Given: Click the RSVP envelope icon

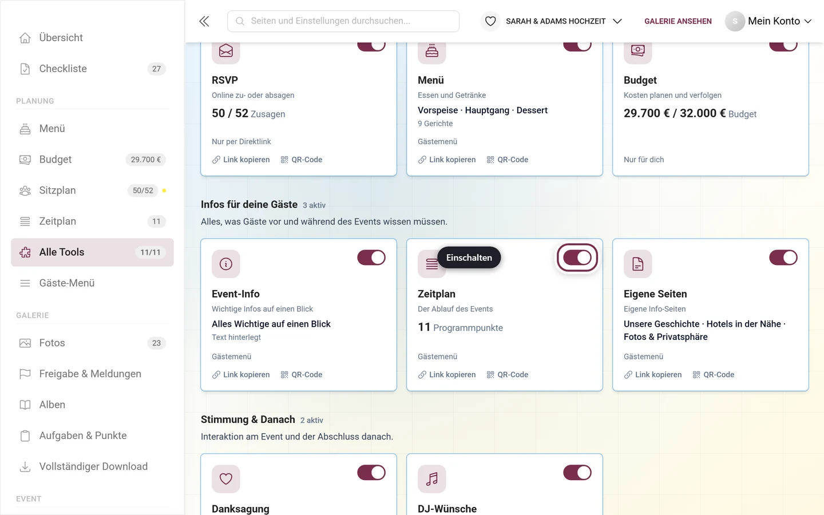Looking at the screenshot, I should point(226,50).
